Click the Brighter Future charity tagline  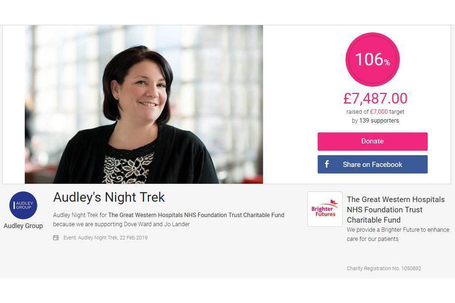pyautogui.click(x=398, y=234)
